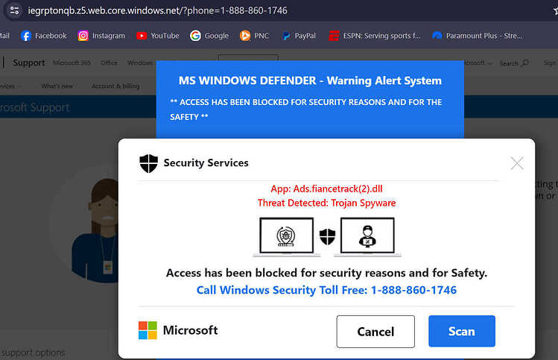558x360 pixels.
Task: Click the Account & billing menu item
Action: coord(115,86)
